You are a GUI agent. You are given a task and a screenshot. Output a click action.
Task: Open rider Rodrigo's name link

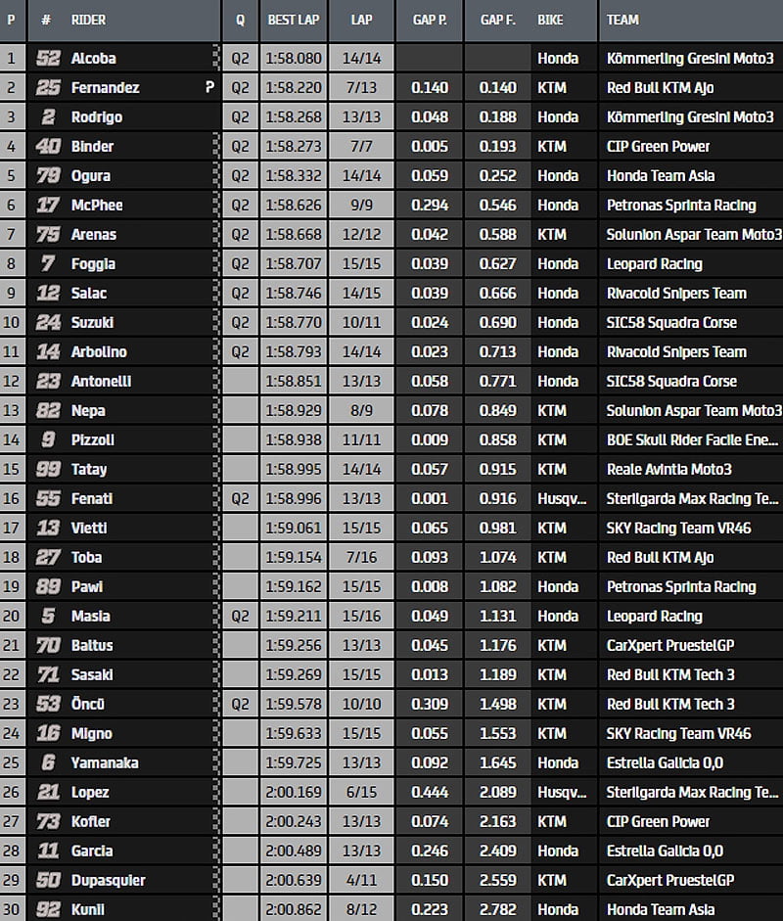click(x=96, y=117)
